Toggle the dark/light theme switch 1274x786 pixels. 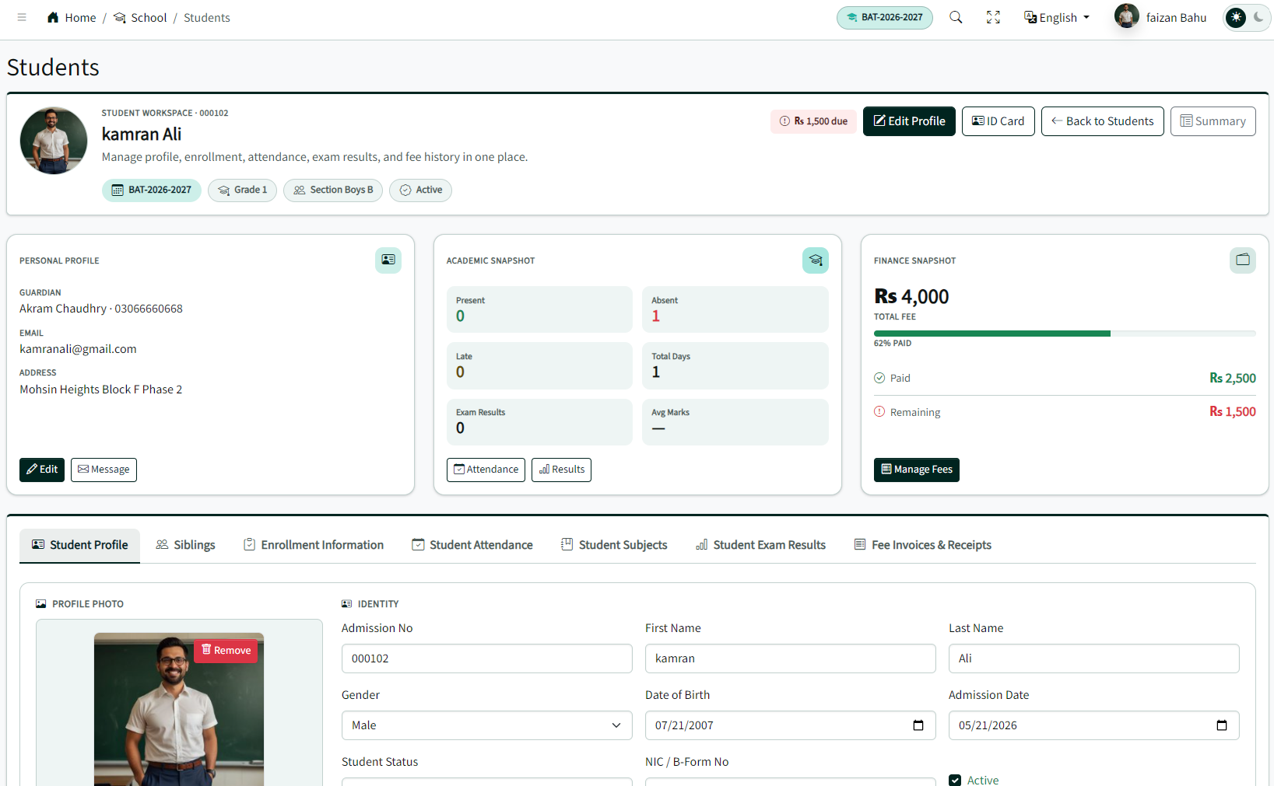click(x=1247, y=17)
